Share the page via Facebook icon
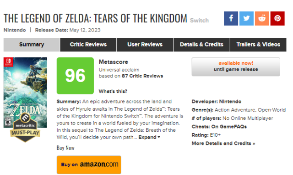The width and height of the screenshot is (293, 175). (x=231, y=18)
